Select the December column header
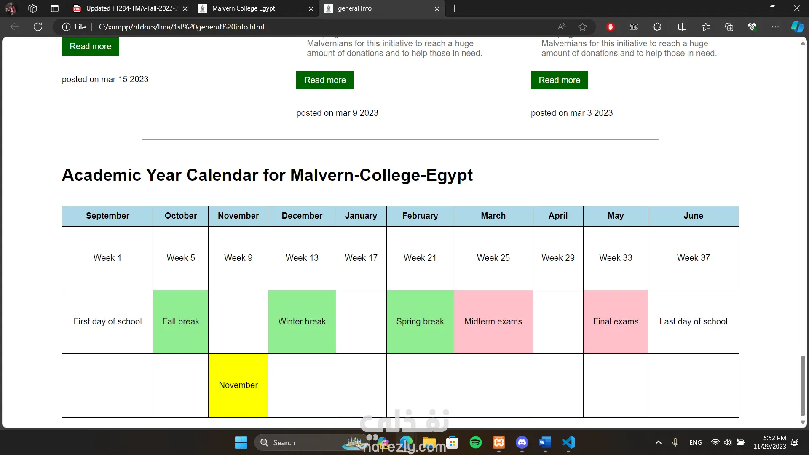The image size is (809, 455). 302,216
